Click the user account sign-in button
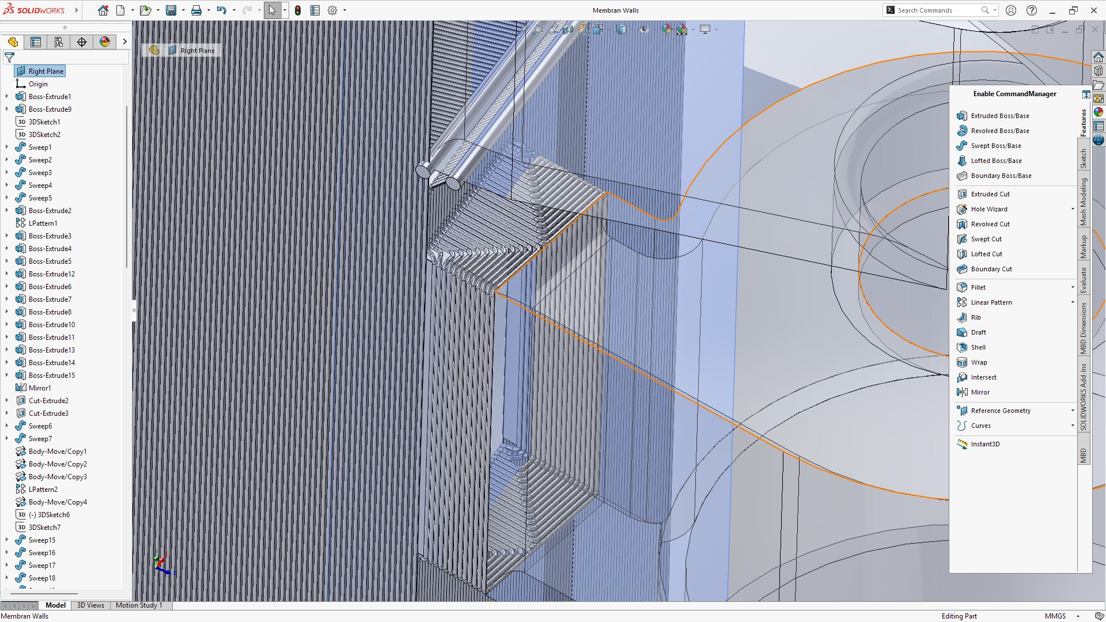 (1011, 10)
